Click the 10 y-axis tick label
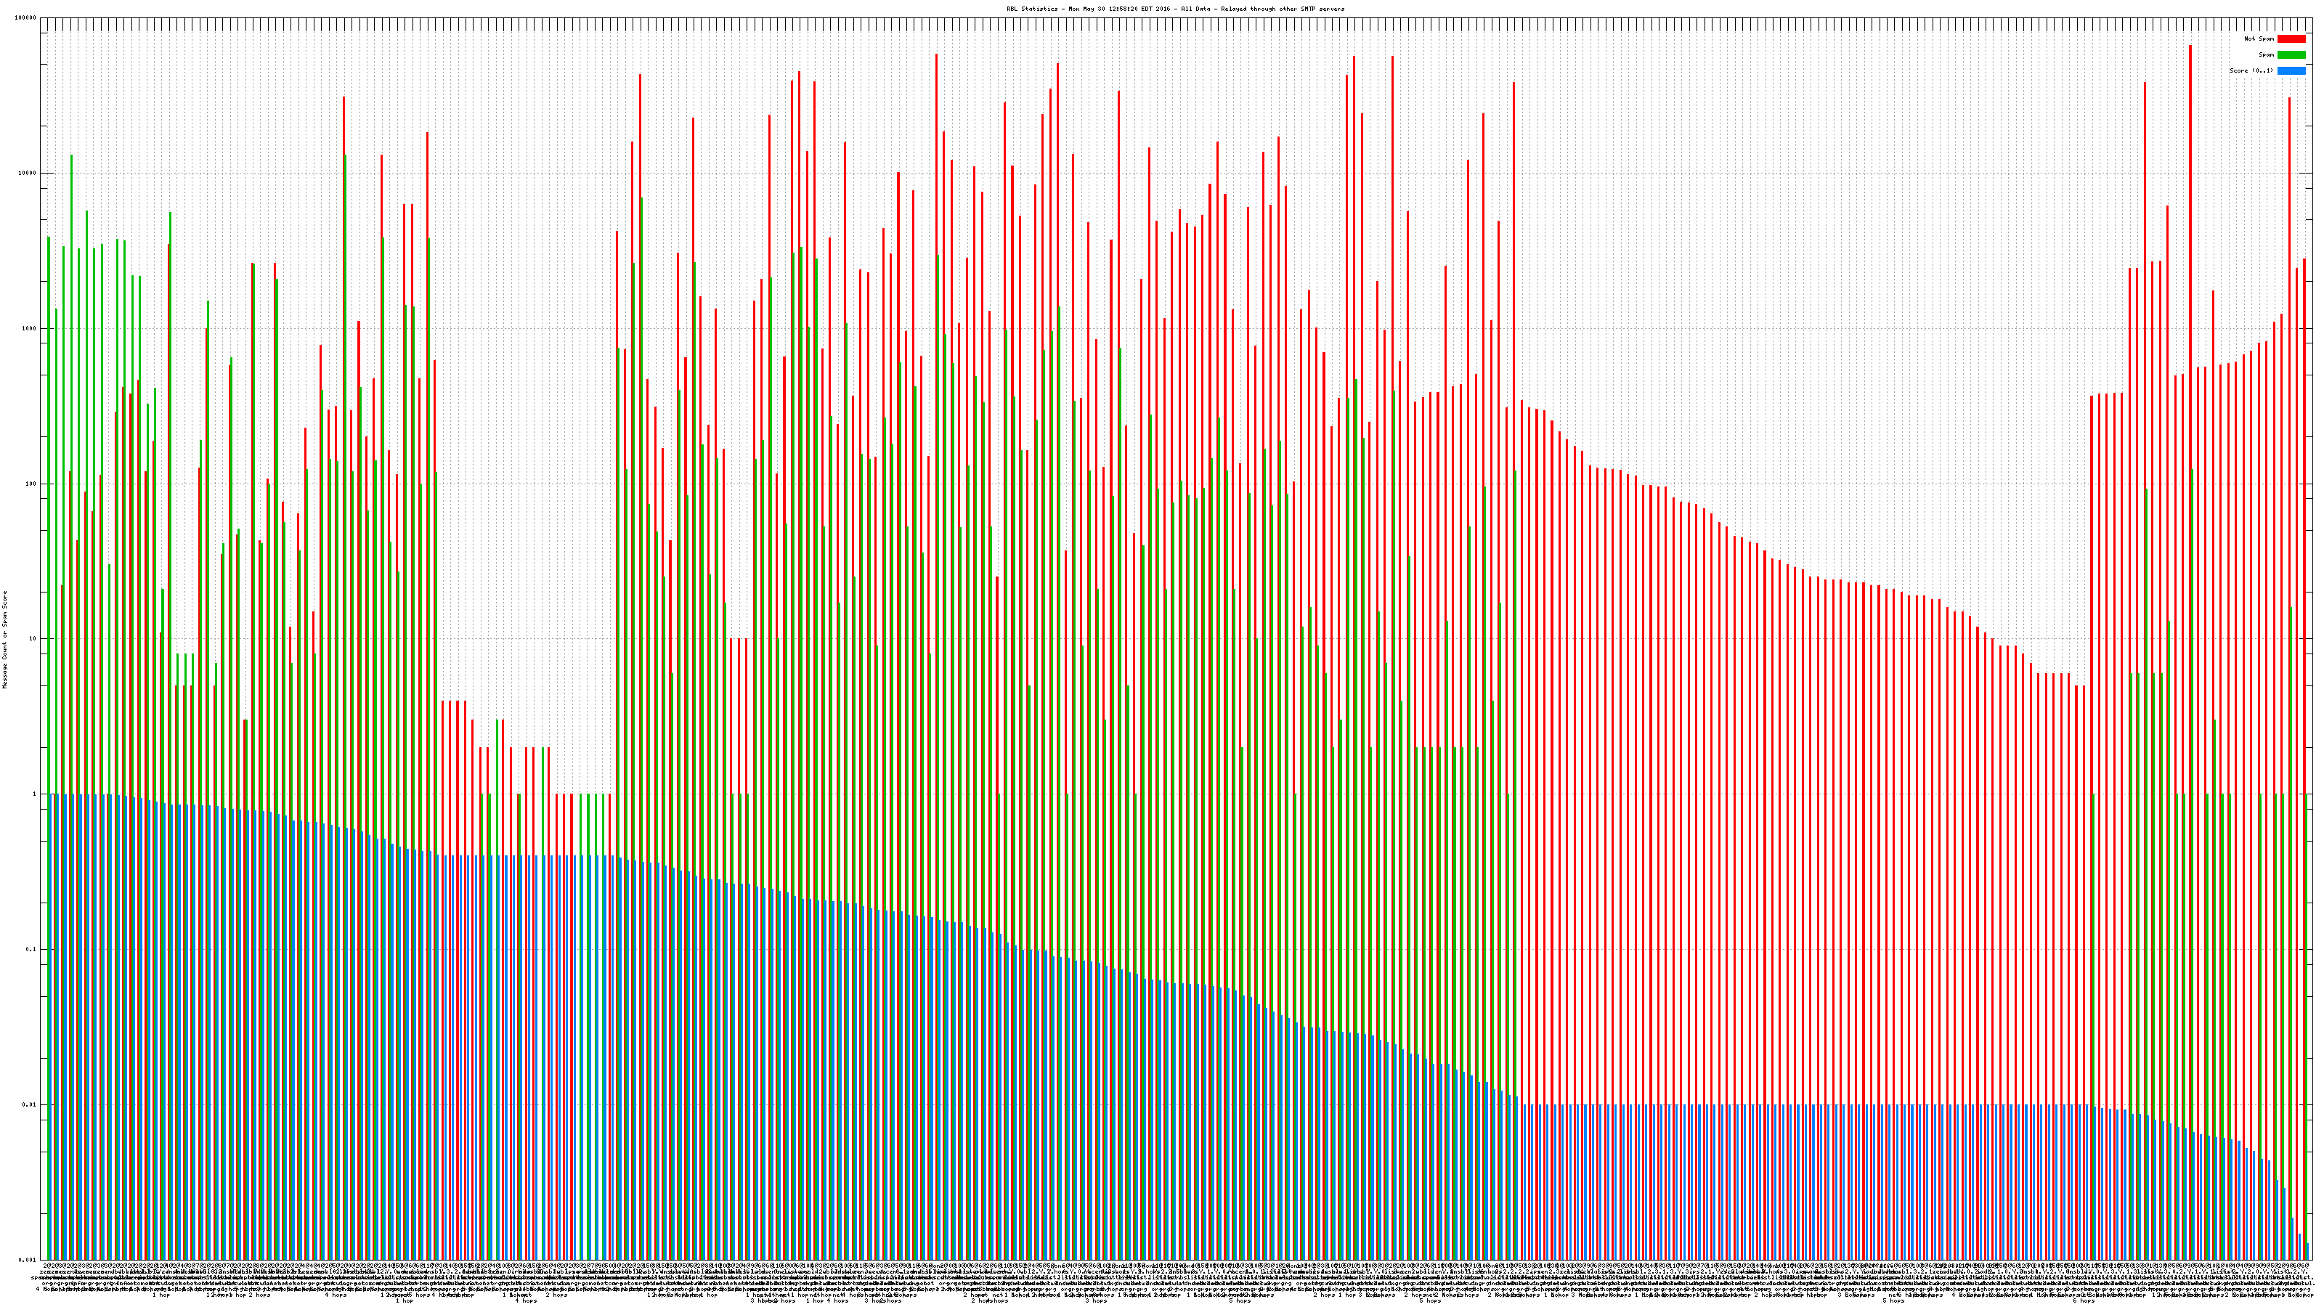 click(x=33, y=639)
